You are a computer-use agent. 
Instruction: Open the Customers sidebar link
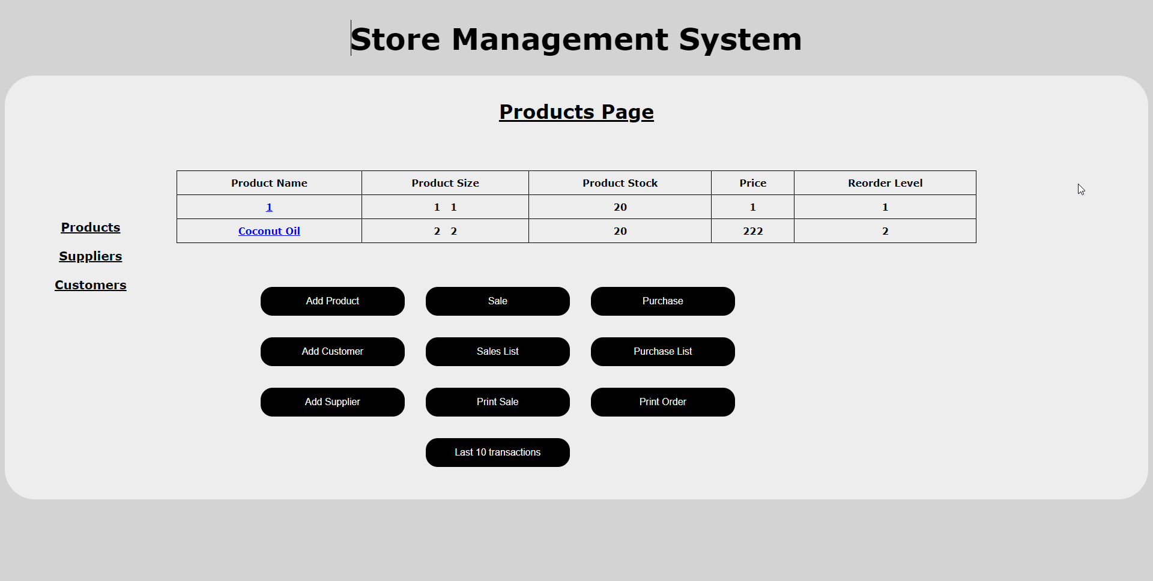click(91, 285)
